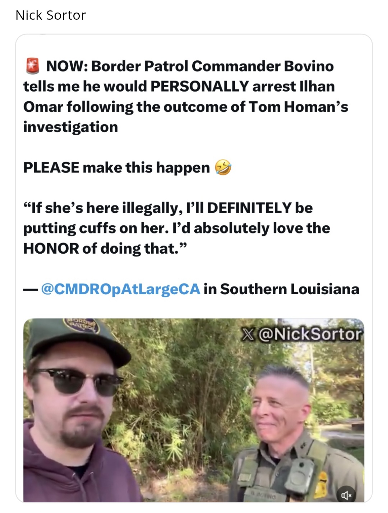Image resolution: width=388 pixels, height=513 pixels.
Task: Click the "NOW: Border Patrol Commander Bovino" line
Action: 190,66
